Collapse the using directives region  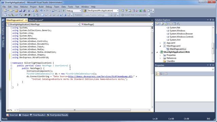pyautogui.click(x=11, y=28)
